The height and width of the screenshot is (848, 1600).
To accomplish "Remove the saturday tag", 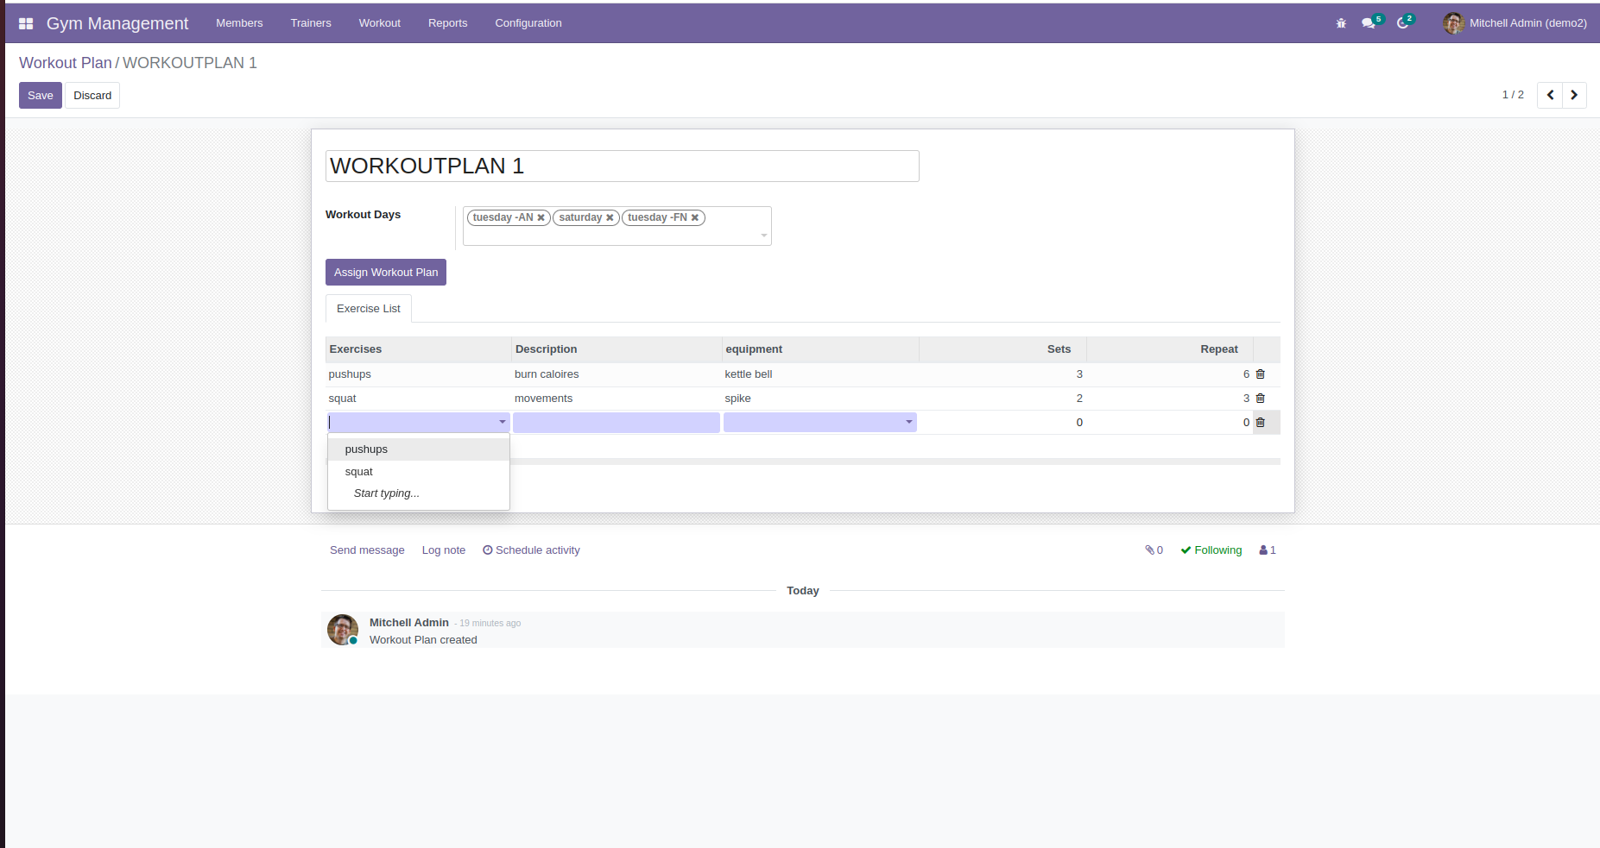I will [x=610, y=218].
